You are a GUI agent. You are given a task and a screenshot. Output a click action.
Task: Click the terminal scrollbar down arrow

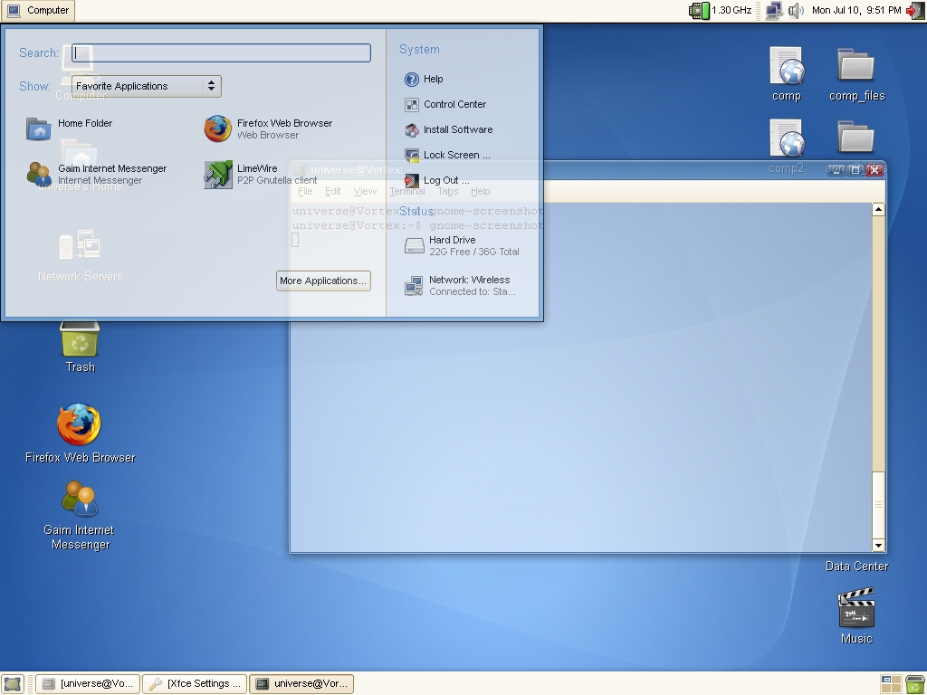[x=878, y=546]
